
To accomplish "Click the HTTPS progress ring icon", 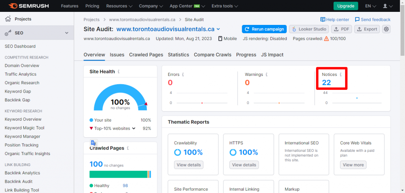I will (x=233, y=152).
